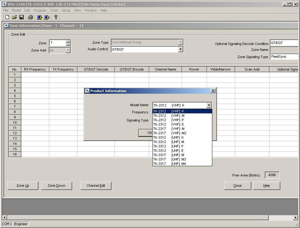Click the New file toolbar icon
The height and width of the screenshot is (228, 300).
click(7, 17)
